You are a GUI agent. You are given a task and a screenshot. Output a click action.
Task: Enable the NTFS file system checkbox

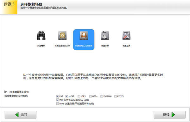[x=79, y=96]
